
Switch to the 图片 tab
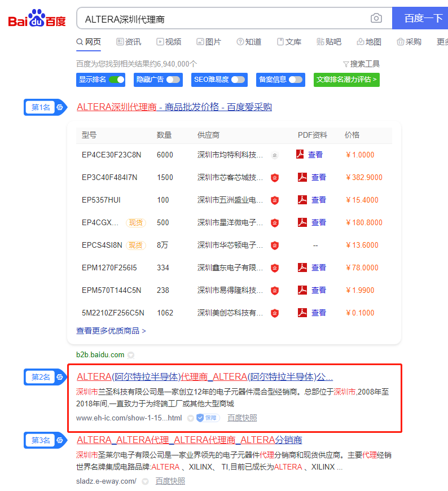click(209, 42)
